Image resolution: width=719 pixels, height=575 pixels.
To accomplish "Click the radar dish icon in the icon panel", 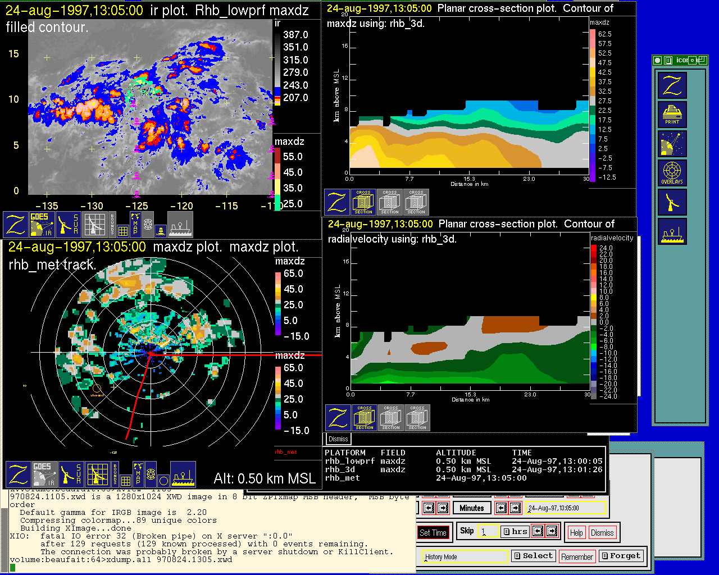I will click(672, 202).
